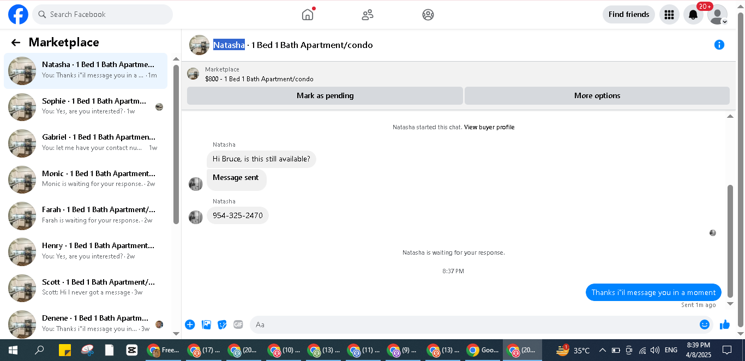Open the notifications bell

693,15
